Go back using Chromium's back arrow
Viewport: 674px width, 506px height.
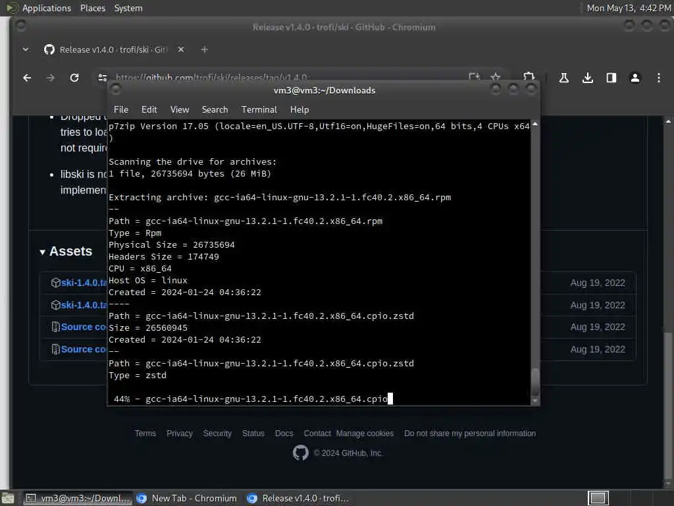27,78
